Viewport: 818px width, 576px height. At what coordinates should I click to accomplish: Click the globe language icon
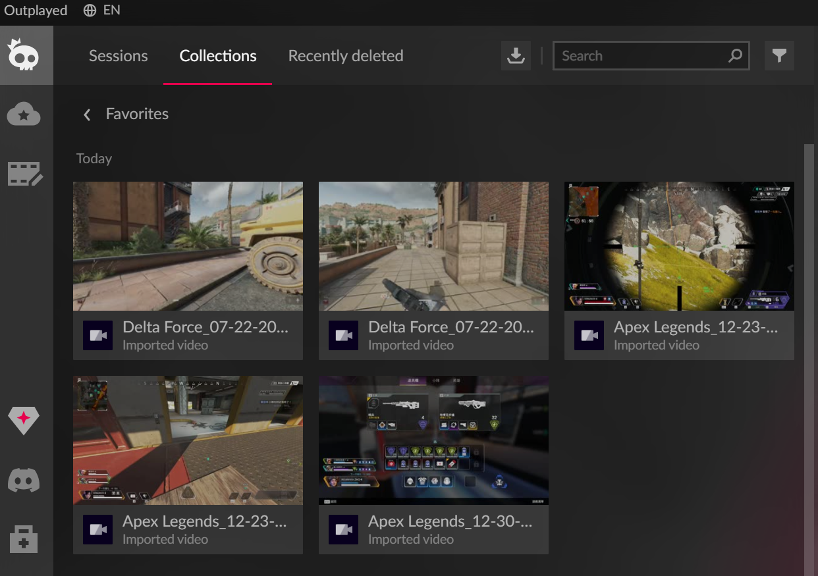pos(90,11)
